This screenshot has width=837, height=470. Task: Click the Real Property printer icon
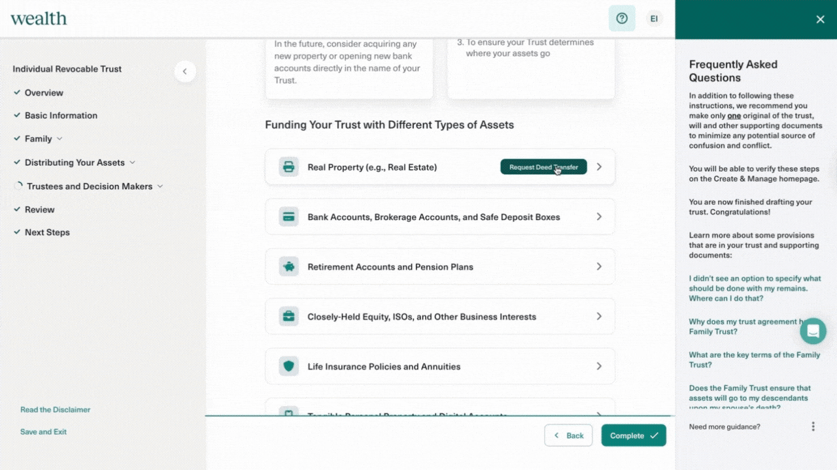(x=288, y=167)
